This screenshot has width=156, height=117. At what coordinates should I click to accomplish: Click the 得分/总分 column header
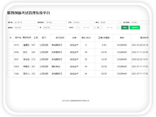pyautogui.click(x=86, y=38)
